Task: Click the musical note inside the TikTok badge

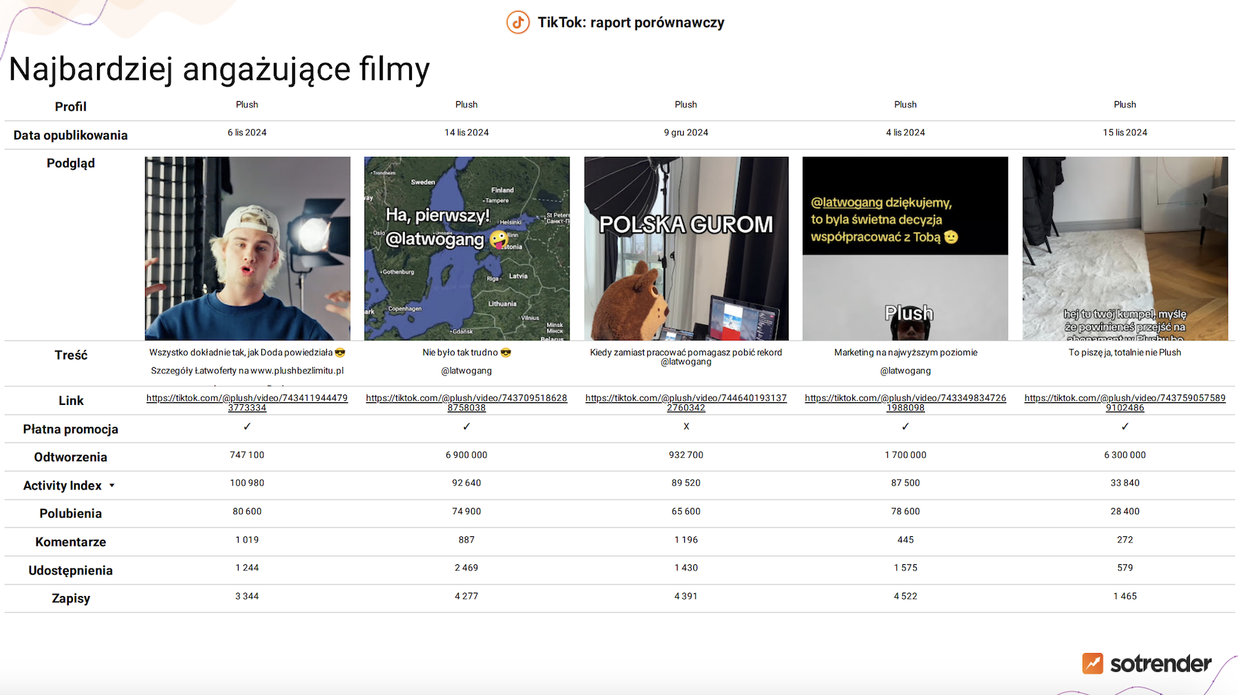Action: tap(517, 22)
